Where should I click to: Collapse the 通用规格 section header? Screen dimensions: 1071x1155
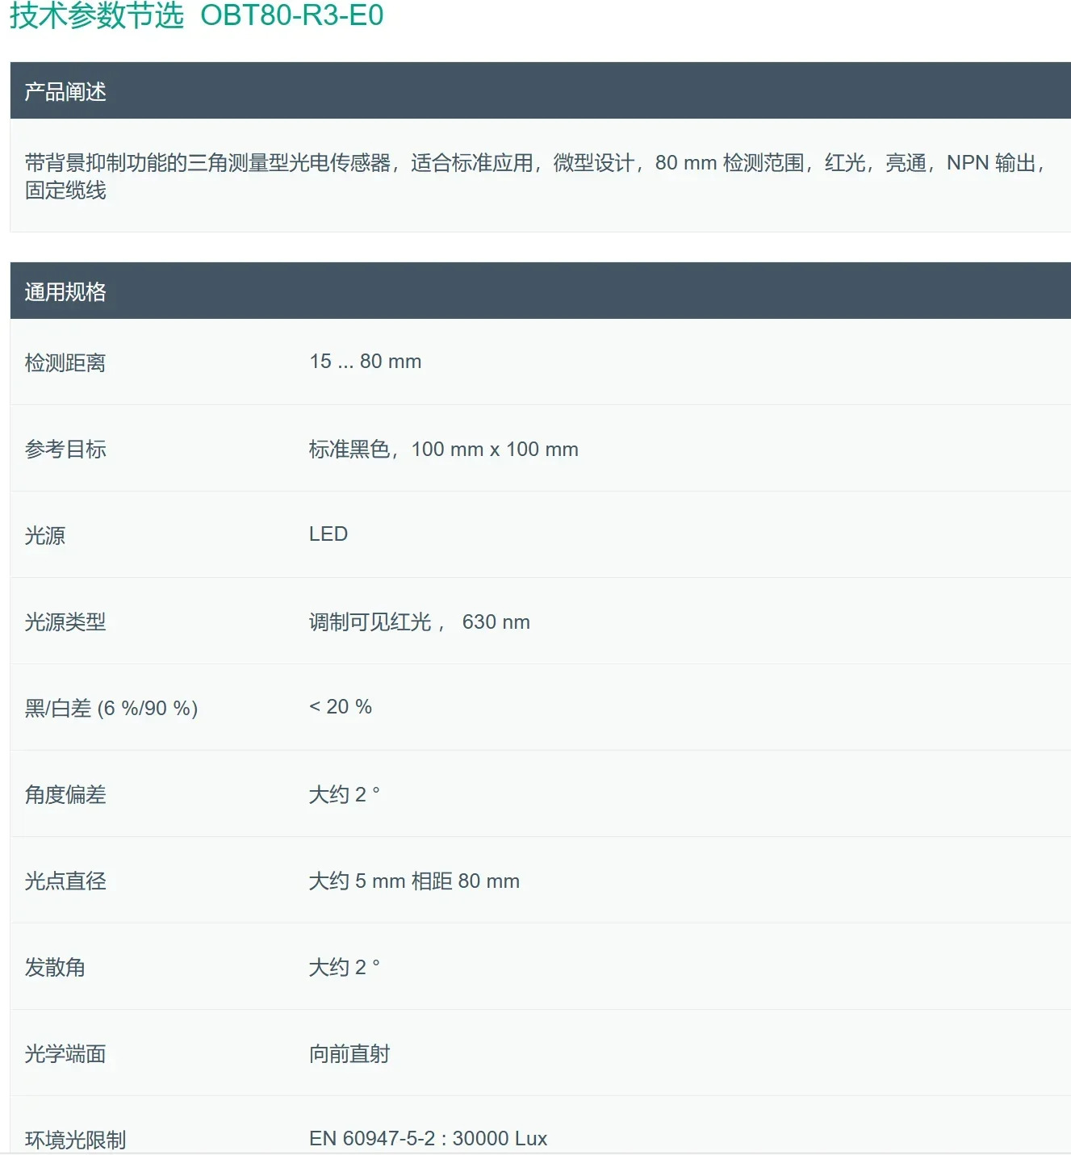pos(540,291)
